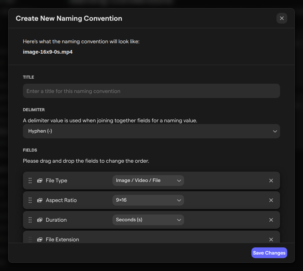Remove the Duration field
303x271 pixels.
271,220
